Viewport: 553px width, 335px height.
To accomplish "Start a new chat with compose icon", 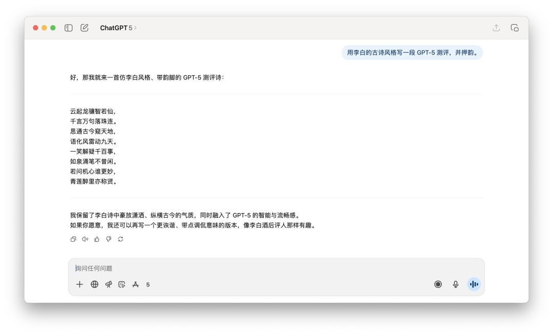I will tap(84, 28).
